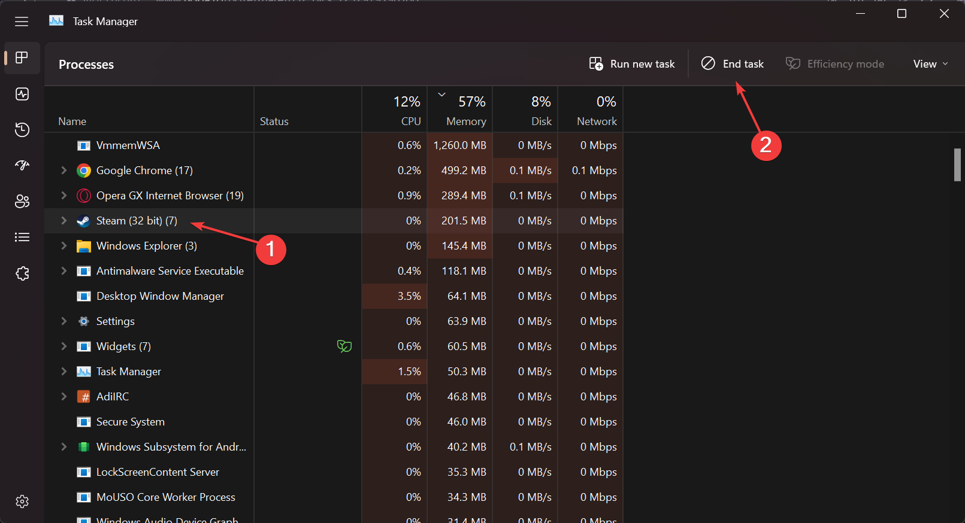Screen dimensions: 965x523
Task: Sort by the Network column header
Action: pyautogui.click(x=591, y=111)
